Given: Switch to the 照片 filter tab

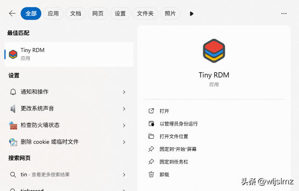Looking at the screenshot, I should tap(170, 14).
